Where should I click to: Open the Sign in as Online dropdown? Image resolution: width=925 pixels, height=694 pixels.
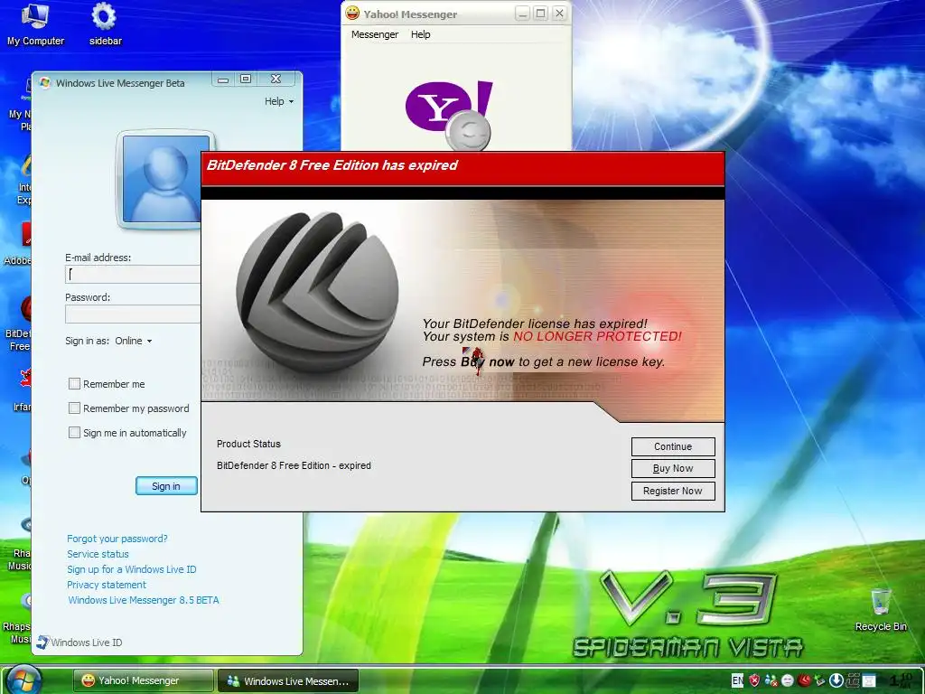pyautogui.click(x=134, y=341)
